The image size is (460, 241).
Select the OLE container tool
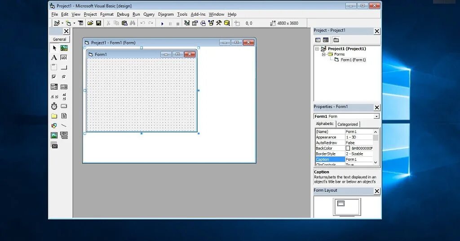(54, 145)
